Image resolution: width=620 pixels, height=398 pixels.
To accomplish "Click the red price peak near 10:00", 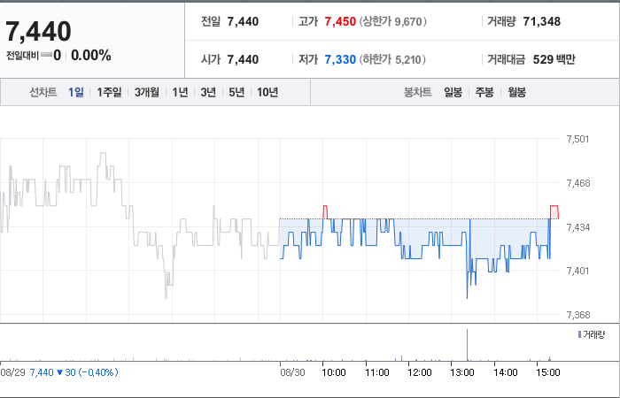I will click(325, 212).
